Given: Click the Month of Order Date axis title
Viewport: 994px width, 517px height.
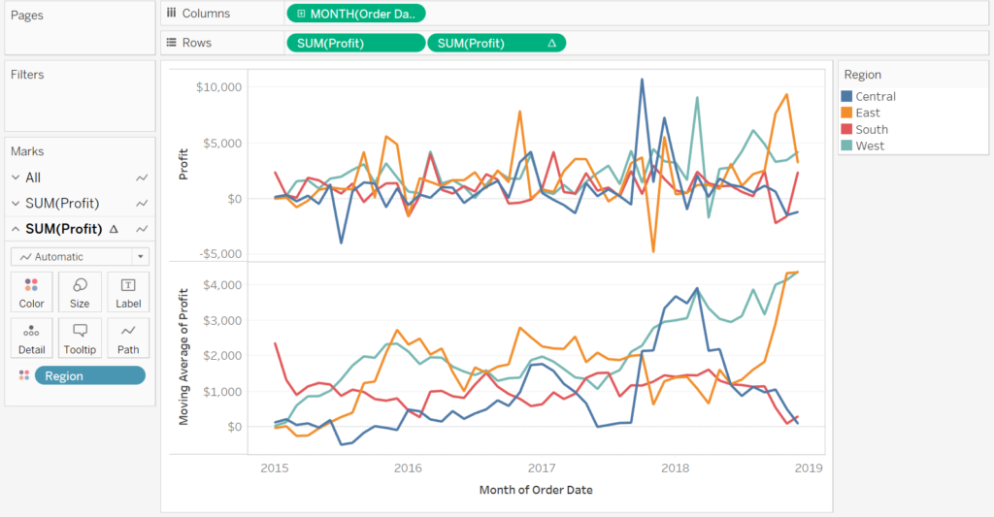Looking at the screenshot, I should pyautogui.click(x=536, y=490).
